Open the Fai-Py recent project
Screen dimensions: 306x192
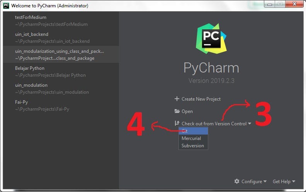61,105
